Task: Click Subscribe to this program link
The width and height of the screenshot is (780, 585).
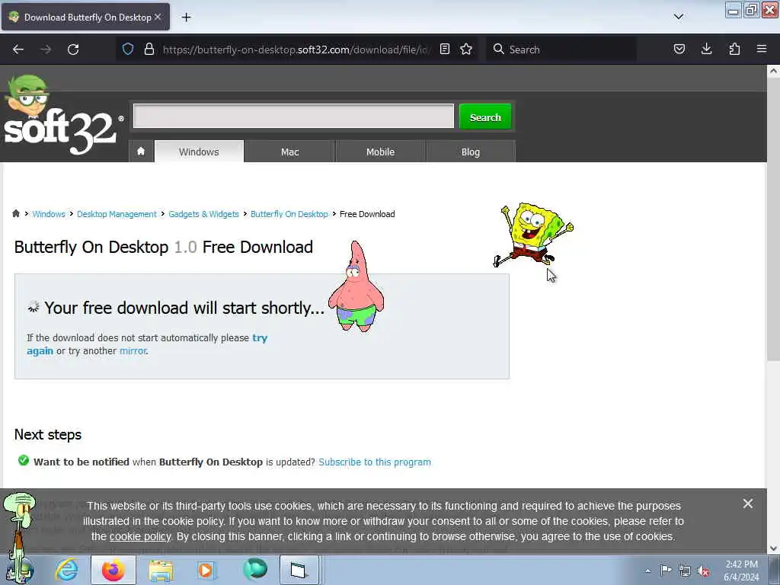Action: (x=375, y=462)
